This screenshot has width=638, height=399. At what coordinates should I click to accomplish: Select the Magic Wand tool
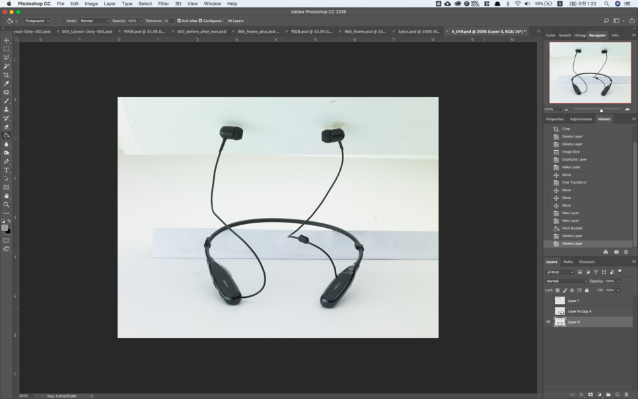(6, 66)
